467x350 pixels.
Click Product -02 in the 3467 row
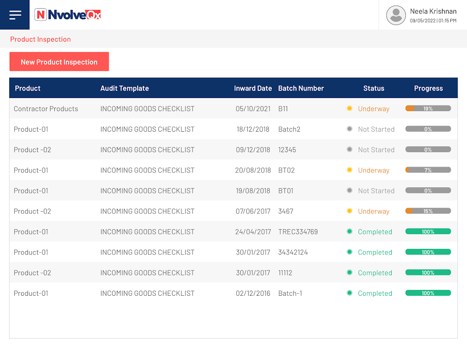pos(32,212)
